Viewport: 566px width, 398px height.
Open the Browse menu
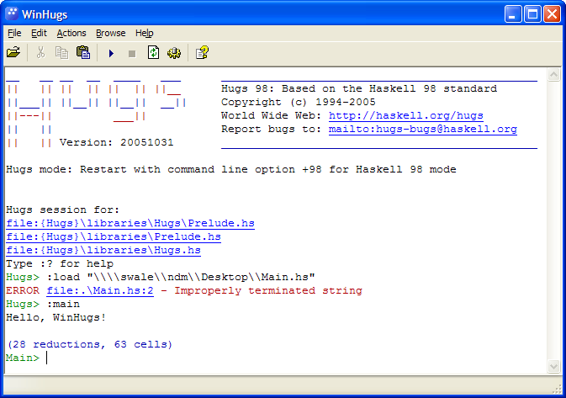tap(110, 33)
